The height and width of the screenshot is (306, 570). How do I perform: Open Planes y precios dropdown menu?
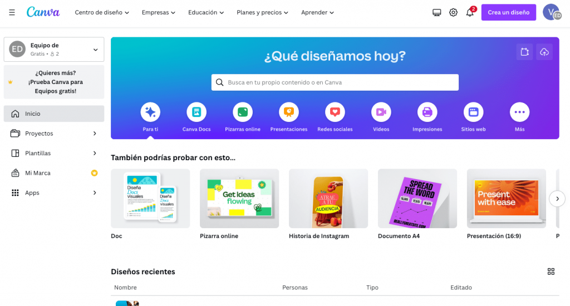[x=263, y=12]
